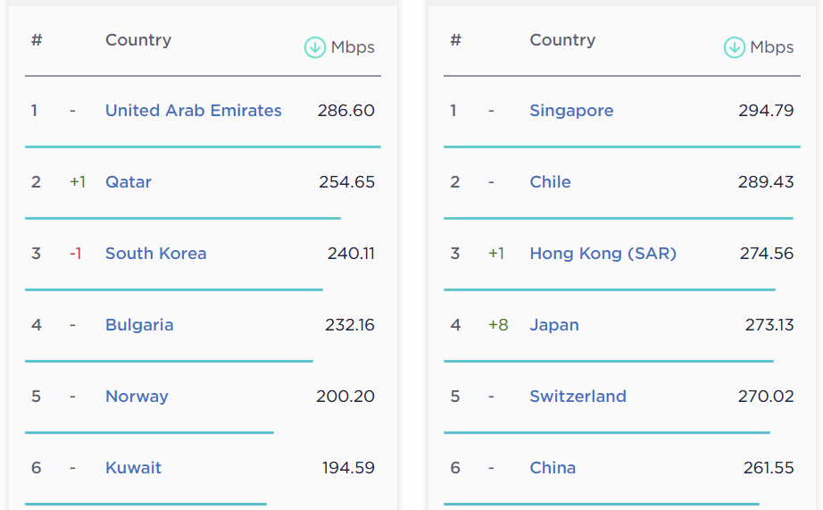Open Hong Kong (SAR) link
823x510 pixels.
tap(603, 254)
